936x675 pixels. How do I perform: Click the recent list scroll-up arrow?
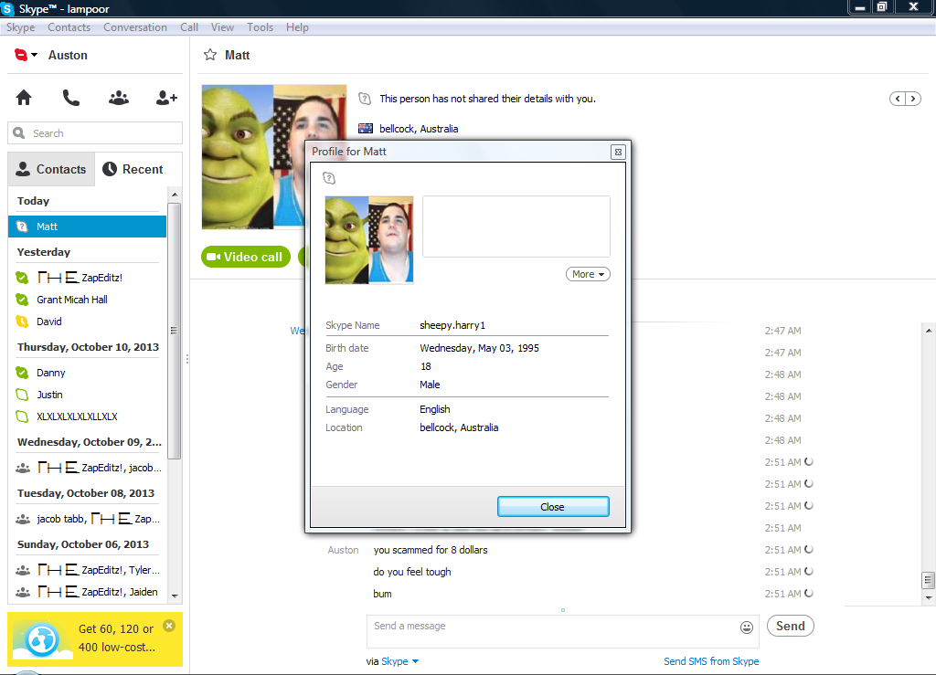click(175, 195)
